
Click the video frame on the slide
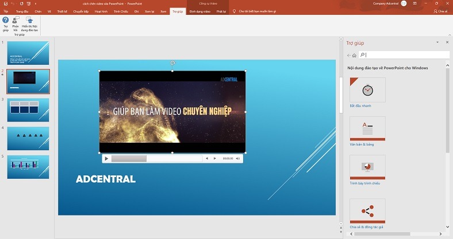click(172, 112)
